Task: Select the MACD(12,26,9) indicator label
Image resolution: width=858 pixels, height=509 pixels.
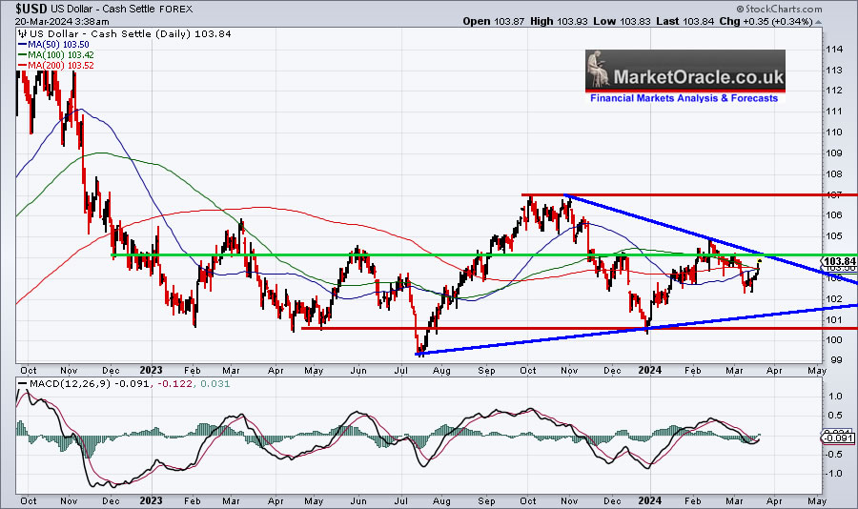Action: [x=63, y=385]
